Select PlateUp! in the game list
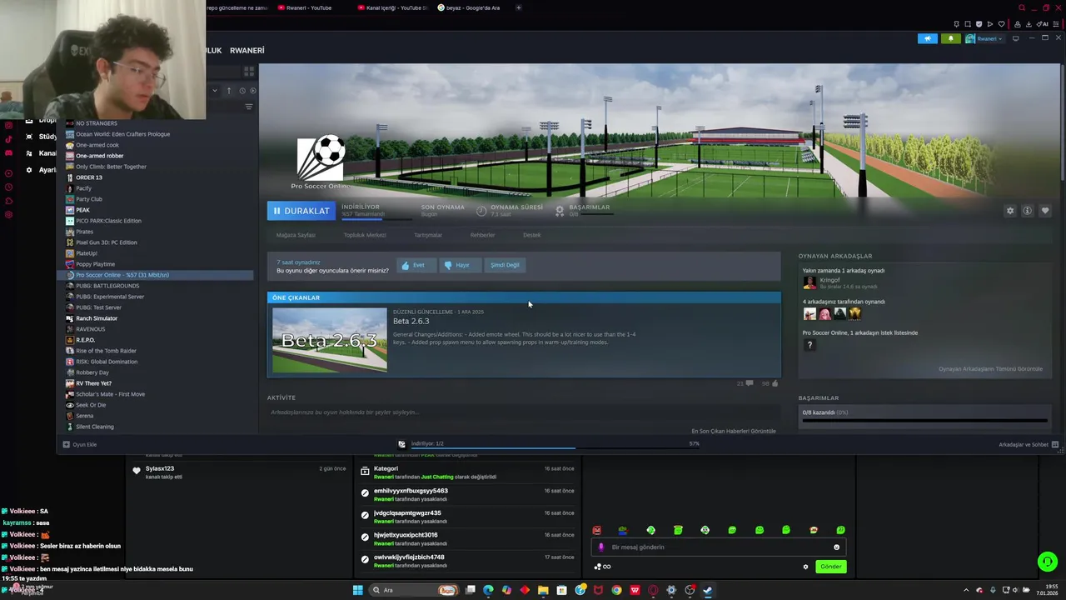Viewport: 1066px width, 600px height. 87,253
